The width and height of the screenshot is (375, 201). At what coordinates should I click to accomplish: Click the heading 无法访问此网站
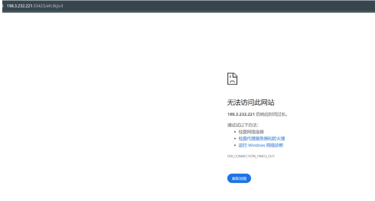coord(251,102)
